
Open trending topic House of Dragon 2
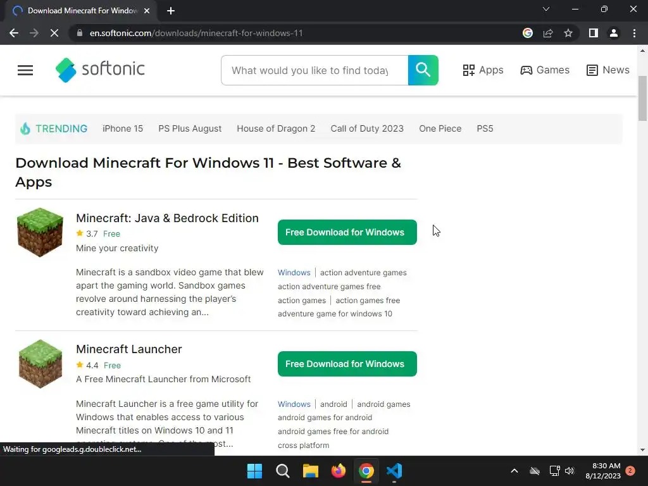[x=276, y=128]
